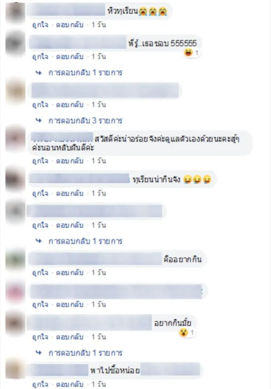This screenshot has height=389, width=271.
Task: Click the 1 วัน timestamp under หิวทุเรียน
Action: point(99,25)
